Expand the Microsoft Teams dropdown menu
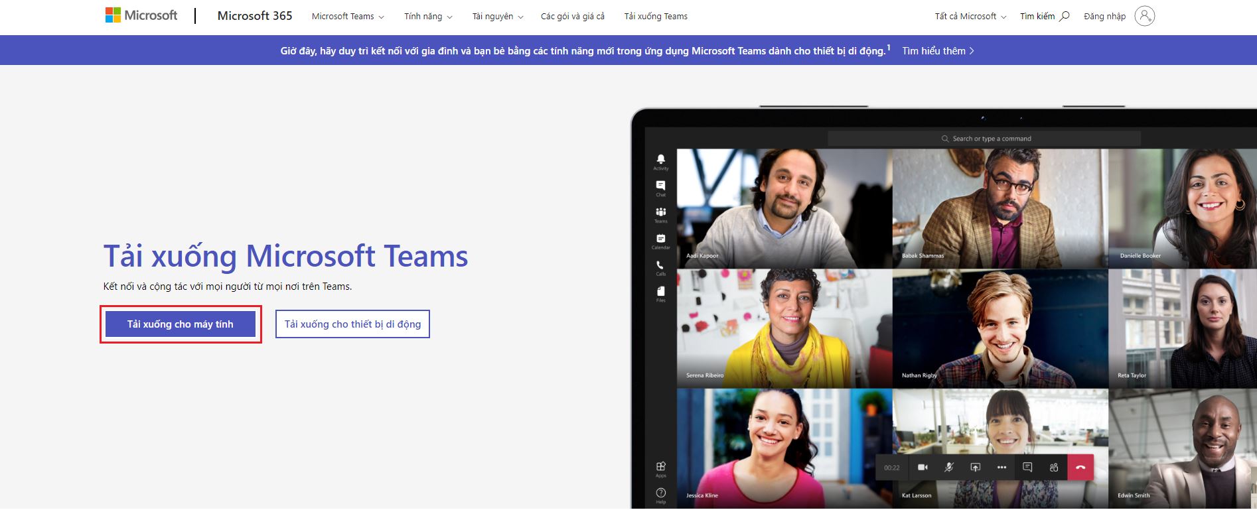1257x512 pixels. click(x=348, y=17)
